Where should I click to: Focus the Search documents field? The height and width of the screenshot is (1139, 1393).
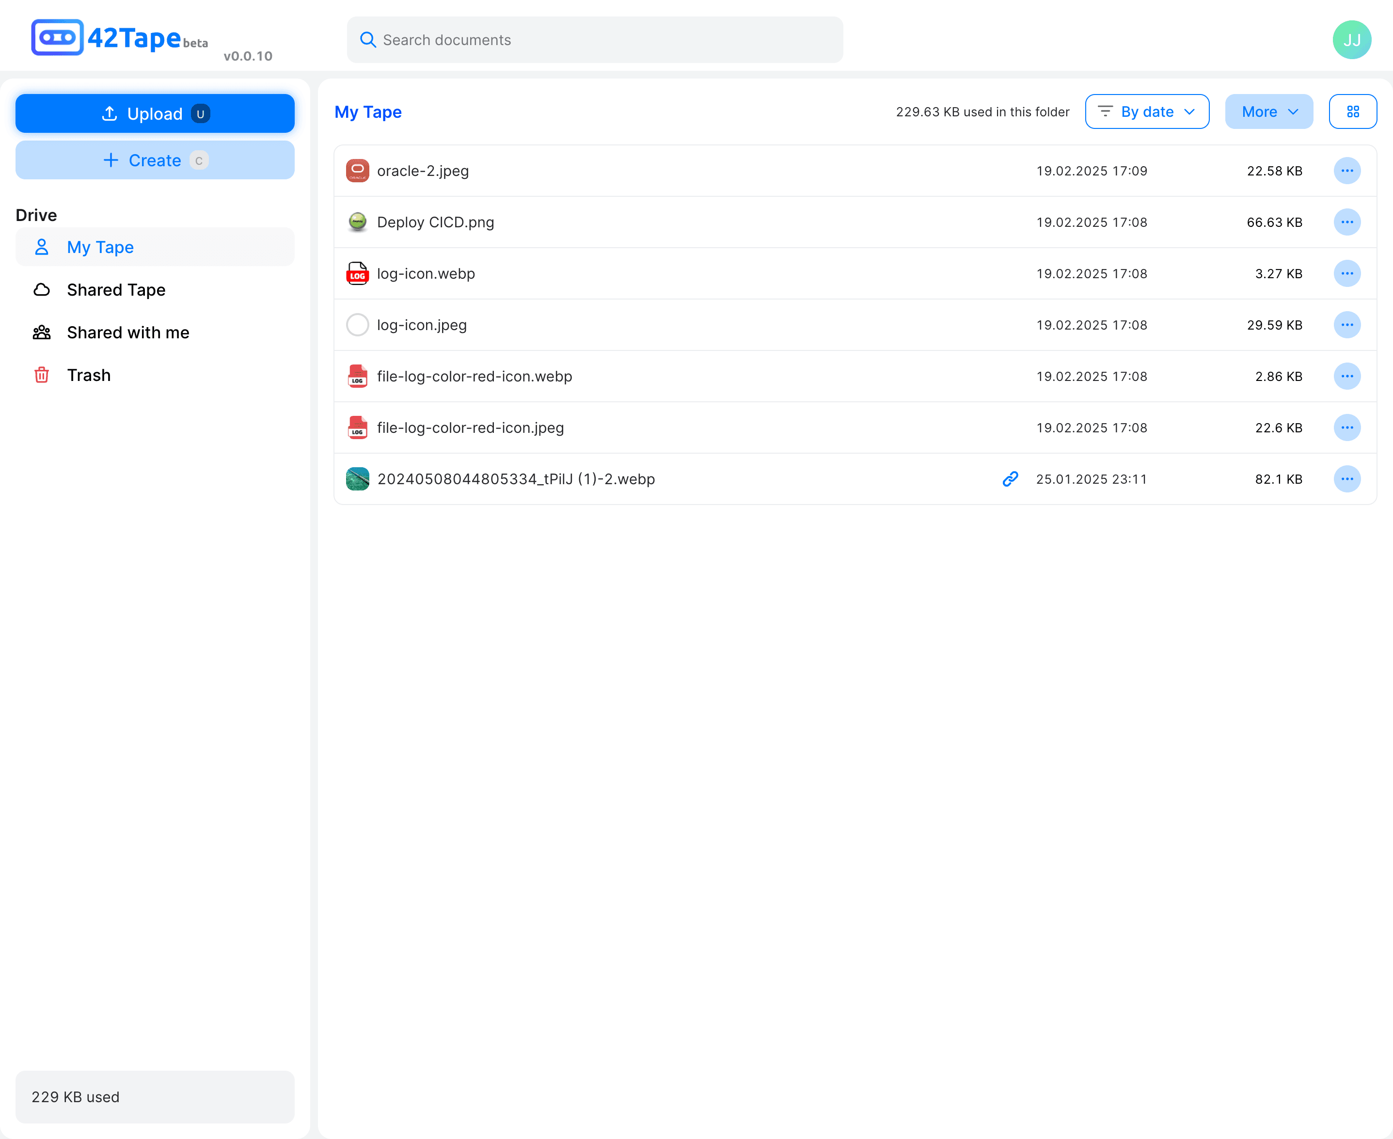(594, 40)
